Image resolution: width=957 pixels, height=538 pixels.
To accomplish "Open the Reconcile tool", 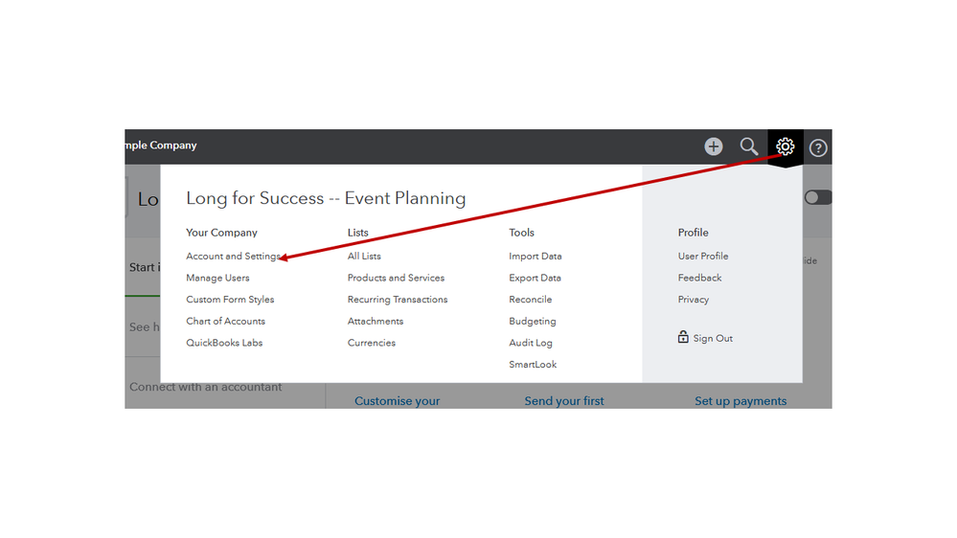I will tap(531, 300).
